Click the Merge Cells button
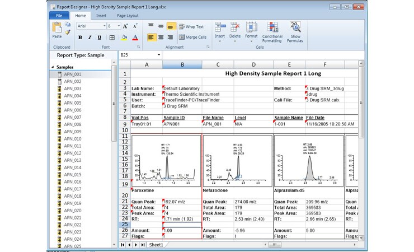 coord(192,37)
